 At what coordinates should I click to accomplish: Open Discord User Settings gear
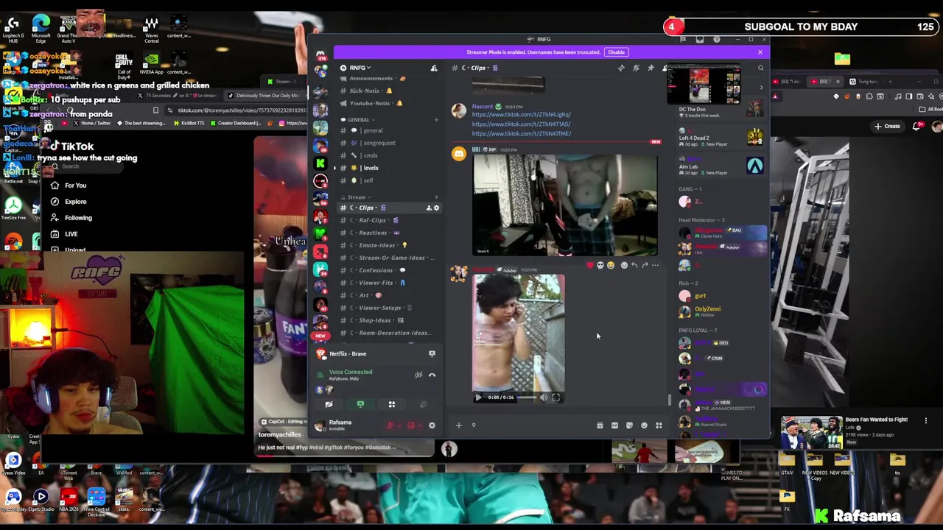point(432,425)
